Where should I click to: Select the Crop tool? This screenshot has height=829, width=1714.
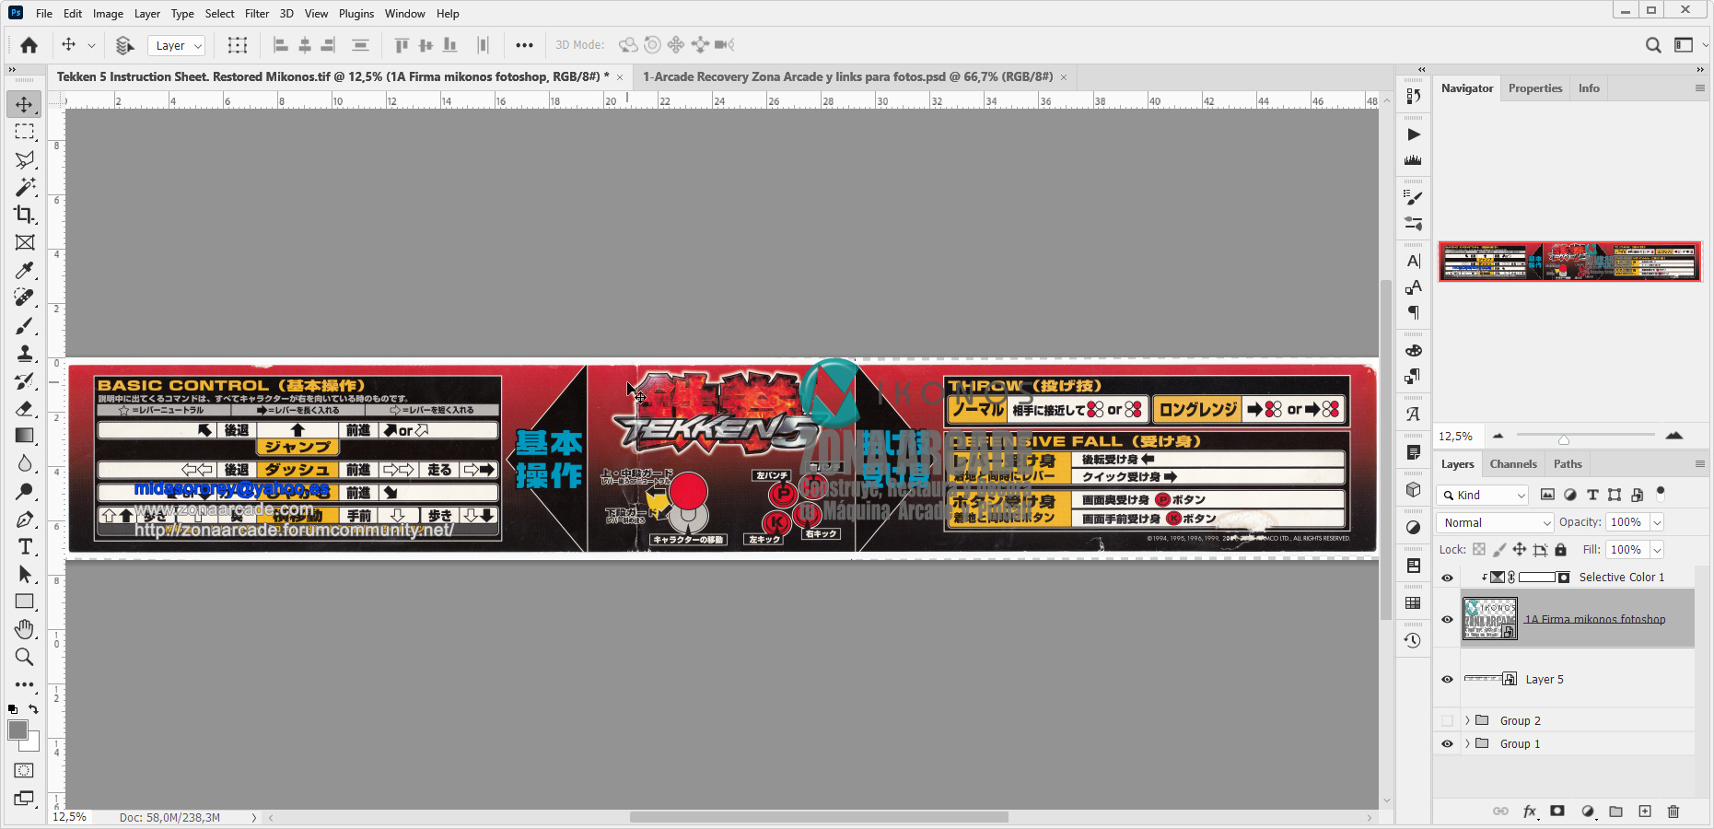(24, 215)
